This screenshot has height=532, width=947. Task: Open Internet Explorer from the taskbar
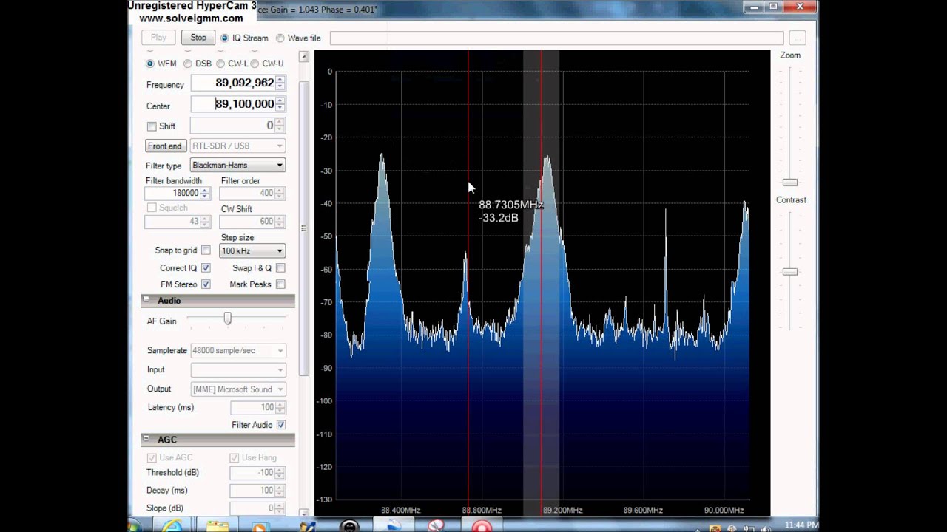[172, 526]
